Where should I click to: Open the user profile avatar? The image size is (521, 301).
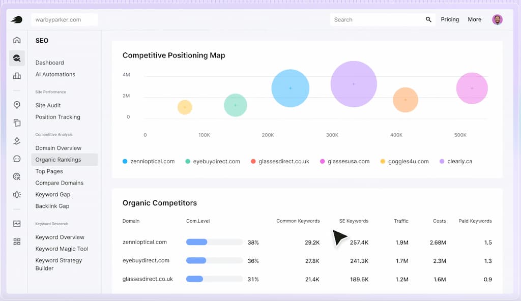(497, 20)
